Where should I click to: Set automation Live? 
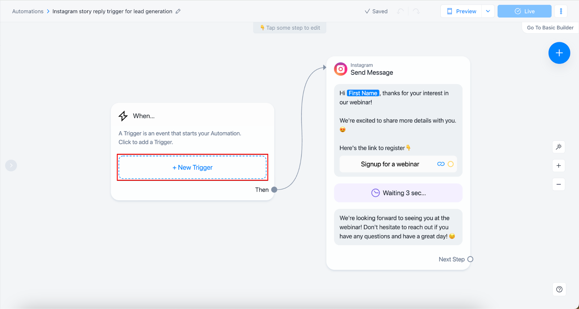[524, 11]
